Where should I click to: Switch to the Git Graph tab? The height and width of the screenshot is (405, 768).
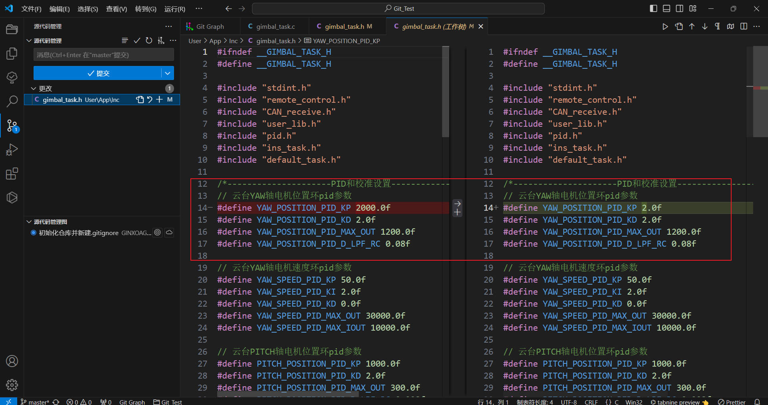tap(210, 26)
